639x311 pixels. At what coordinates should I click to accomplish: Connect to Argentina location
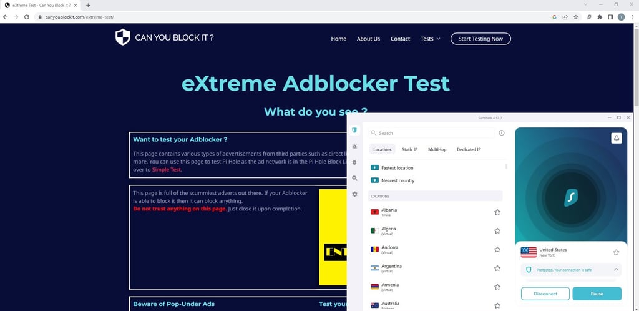click(x=436, y=268)
